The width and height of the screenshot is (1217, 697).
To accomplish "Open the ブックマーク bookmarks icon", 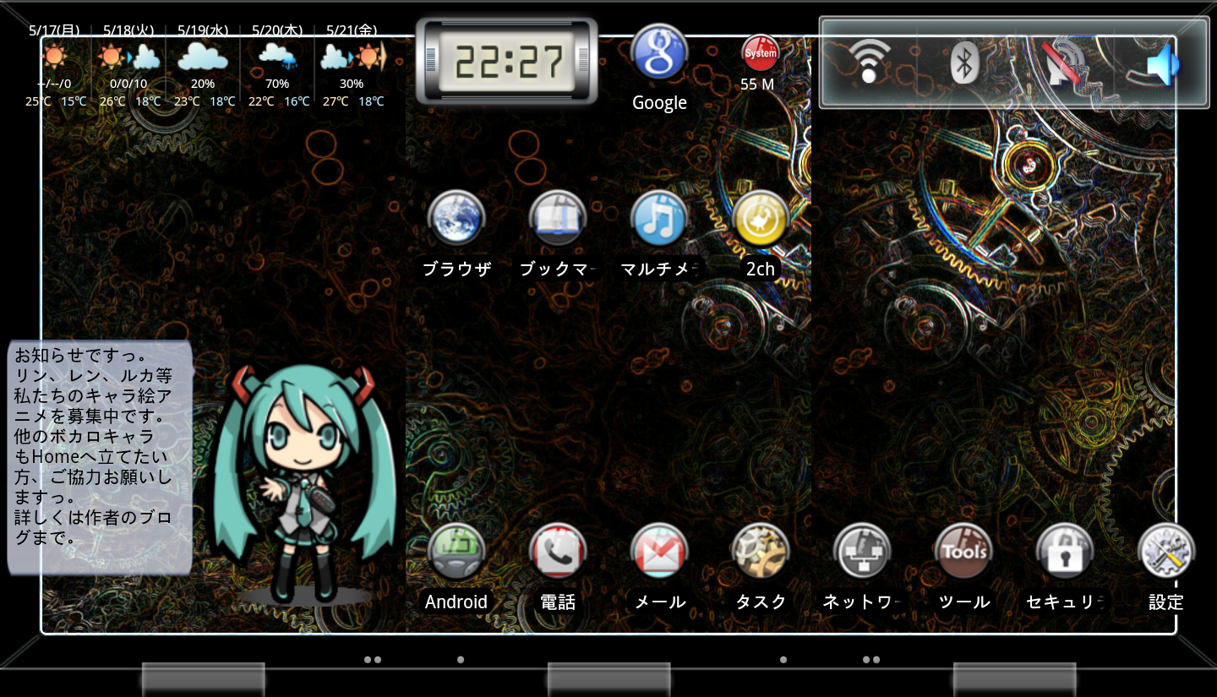I will coord(558,219).
